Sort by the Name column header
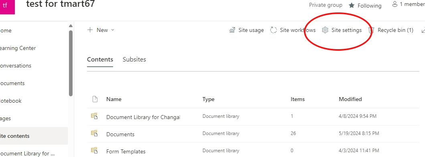Image resolution: width=425 pixels, height=157 pixels. tap(114, 99)
